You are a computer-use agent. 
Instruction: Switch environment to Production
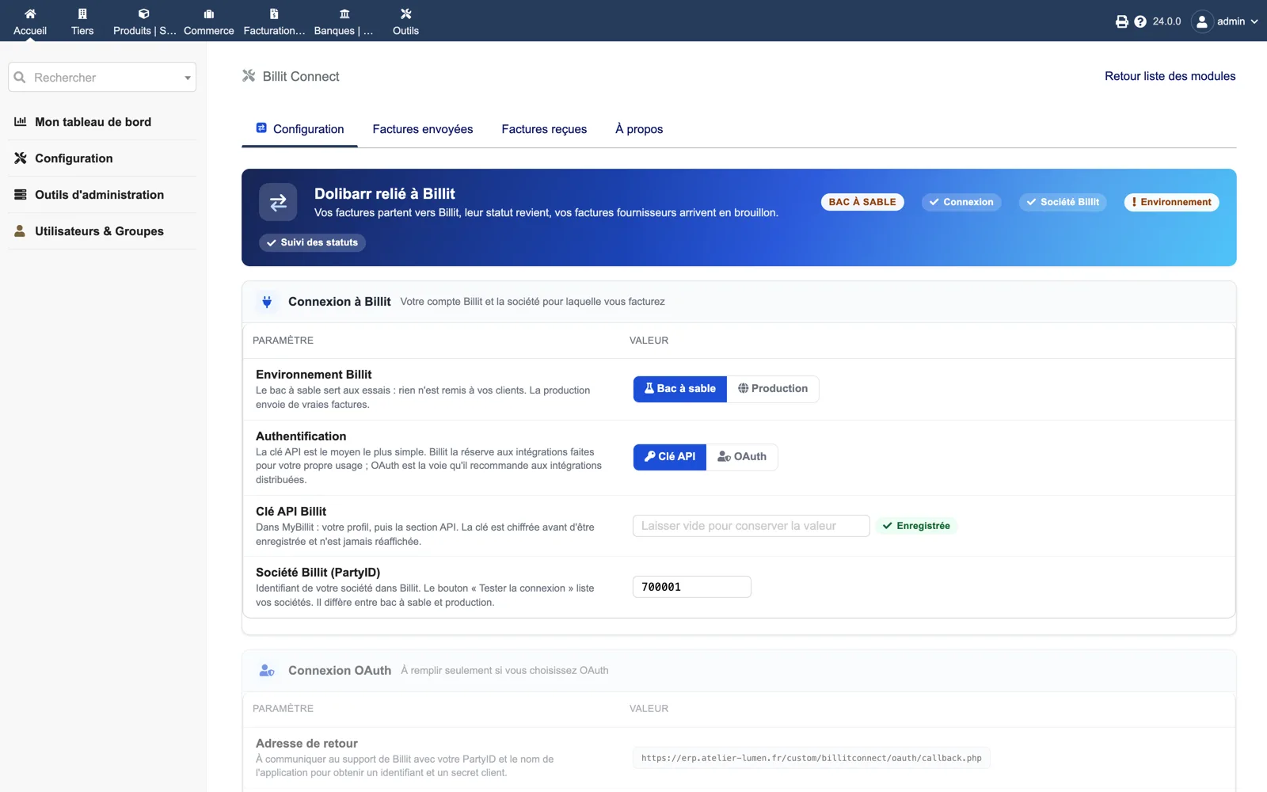pyautogui.click(x=773, y=389)
